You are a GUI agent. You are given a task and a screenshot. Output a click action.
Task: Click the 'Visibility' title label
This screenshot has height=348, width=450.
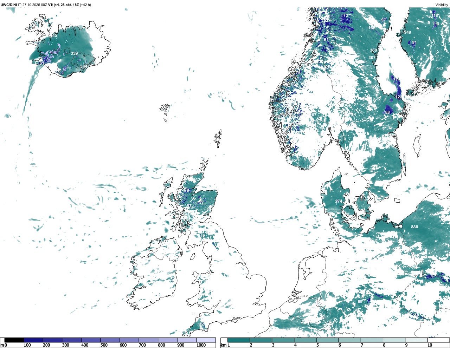(442, 5)
